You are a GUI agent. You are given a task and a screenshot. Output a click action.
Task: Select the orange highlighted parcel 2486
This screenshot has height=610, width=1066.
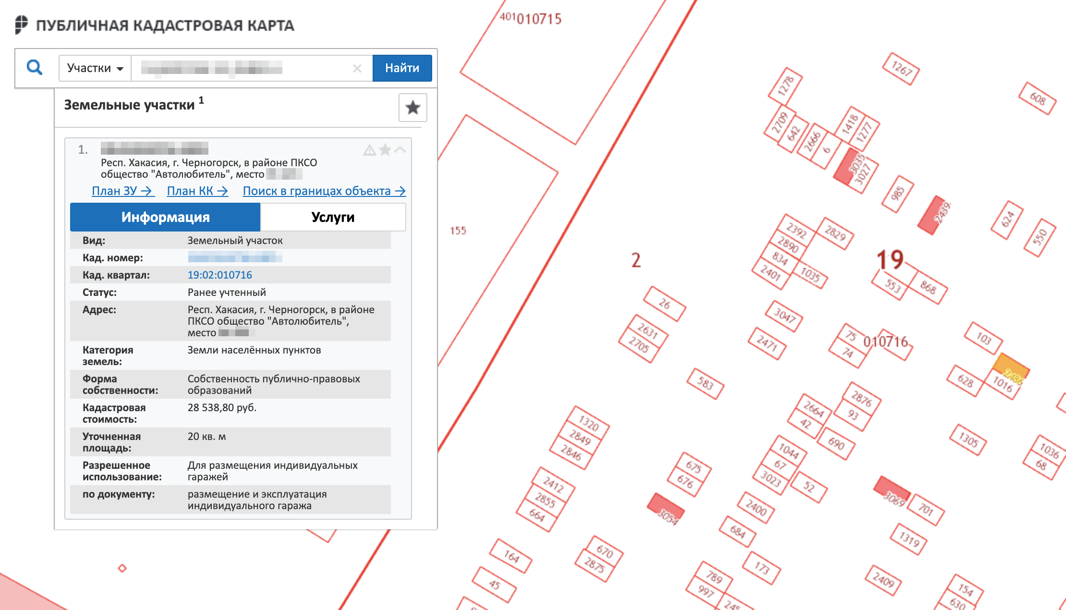pos(1010,366)
